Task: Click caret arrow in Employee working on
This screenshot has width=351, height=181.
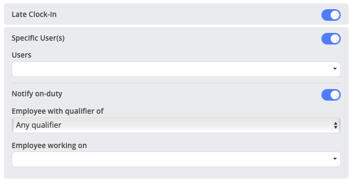Action: (x=335, y=159)
